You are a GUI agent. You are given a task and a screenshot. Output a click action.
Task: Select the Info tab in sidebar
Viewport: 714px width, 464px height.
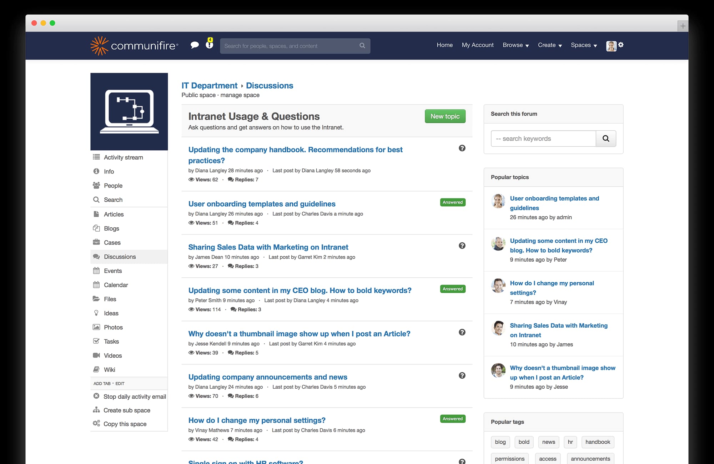point(109,171)
